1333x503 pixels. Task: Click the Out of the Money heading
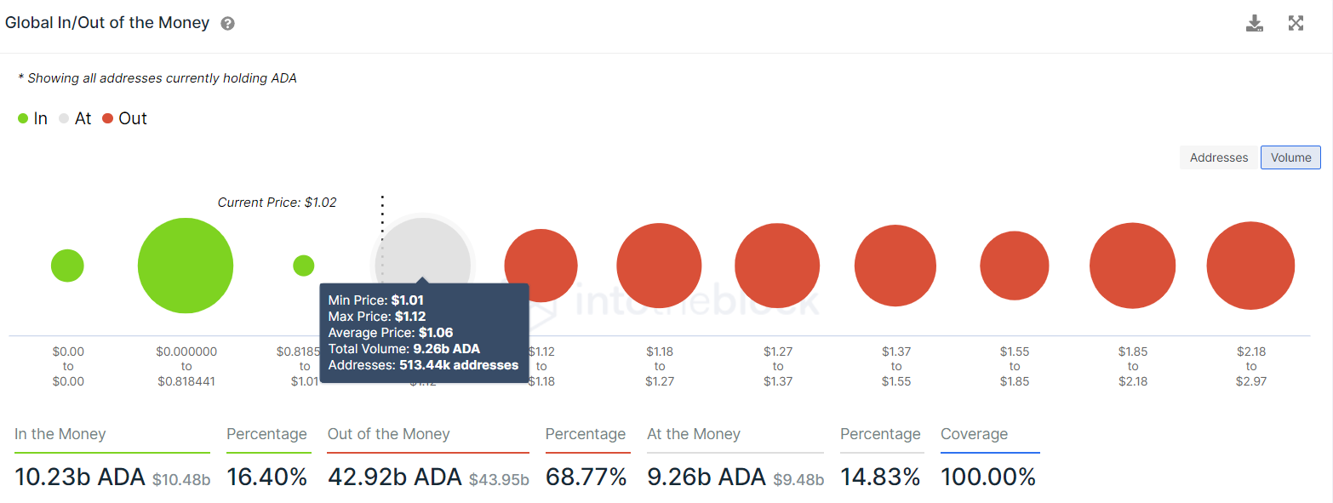click(x=388, y=434)
